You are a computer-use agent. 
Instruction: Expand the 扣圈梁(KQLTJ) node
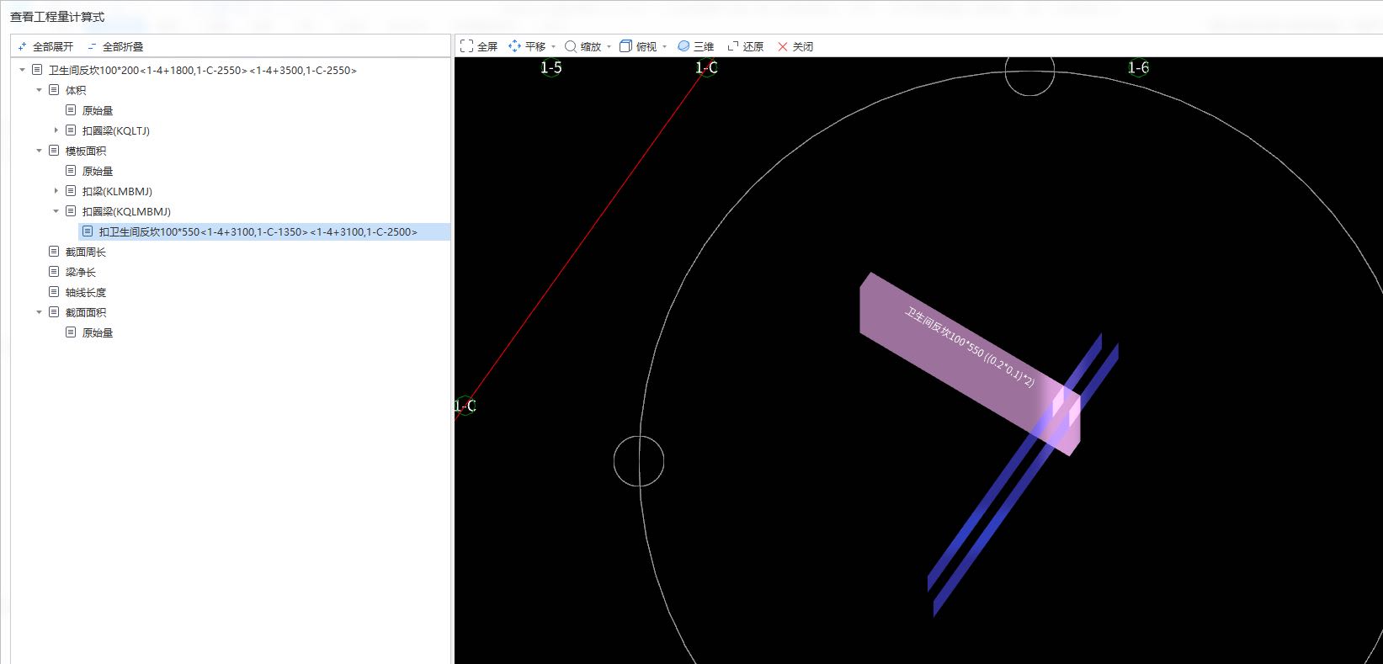pyautogui.click(x=56, y=130)
